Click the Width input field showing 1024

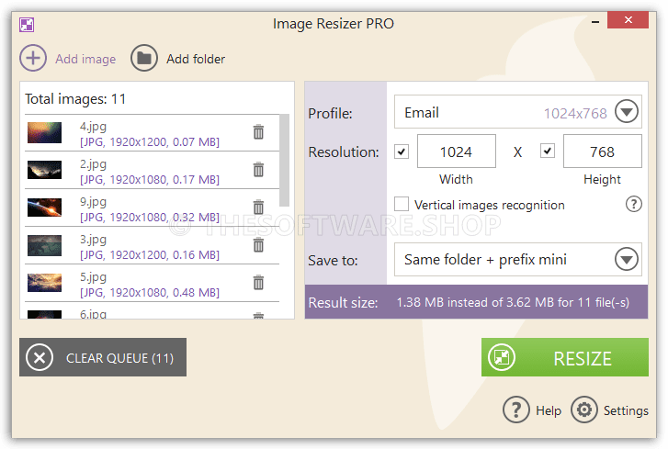(457, 152)
